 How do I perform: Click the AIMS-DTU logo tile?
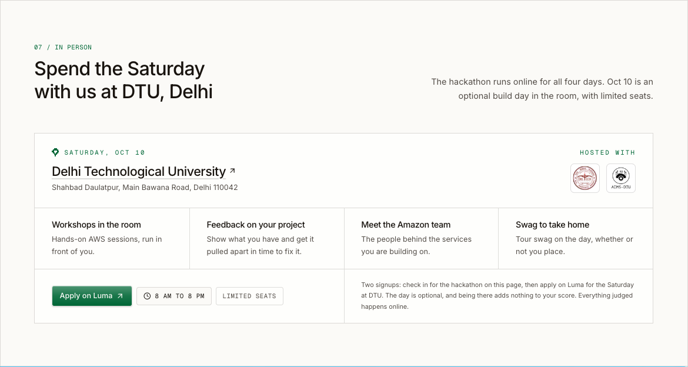click(x=621, y=178)
